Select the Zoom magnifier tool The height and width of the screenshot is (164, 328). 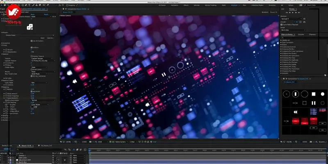[8, 5]
